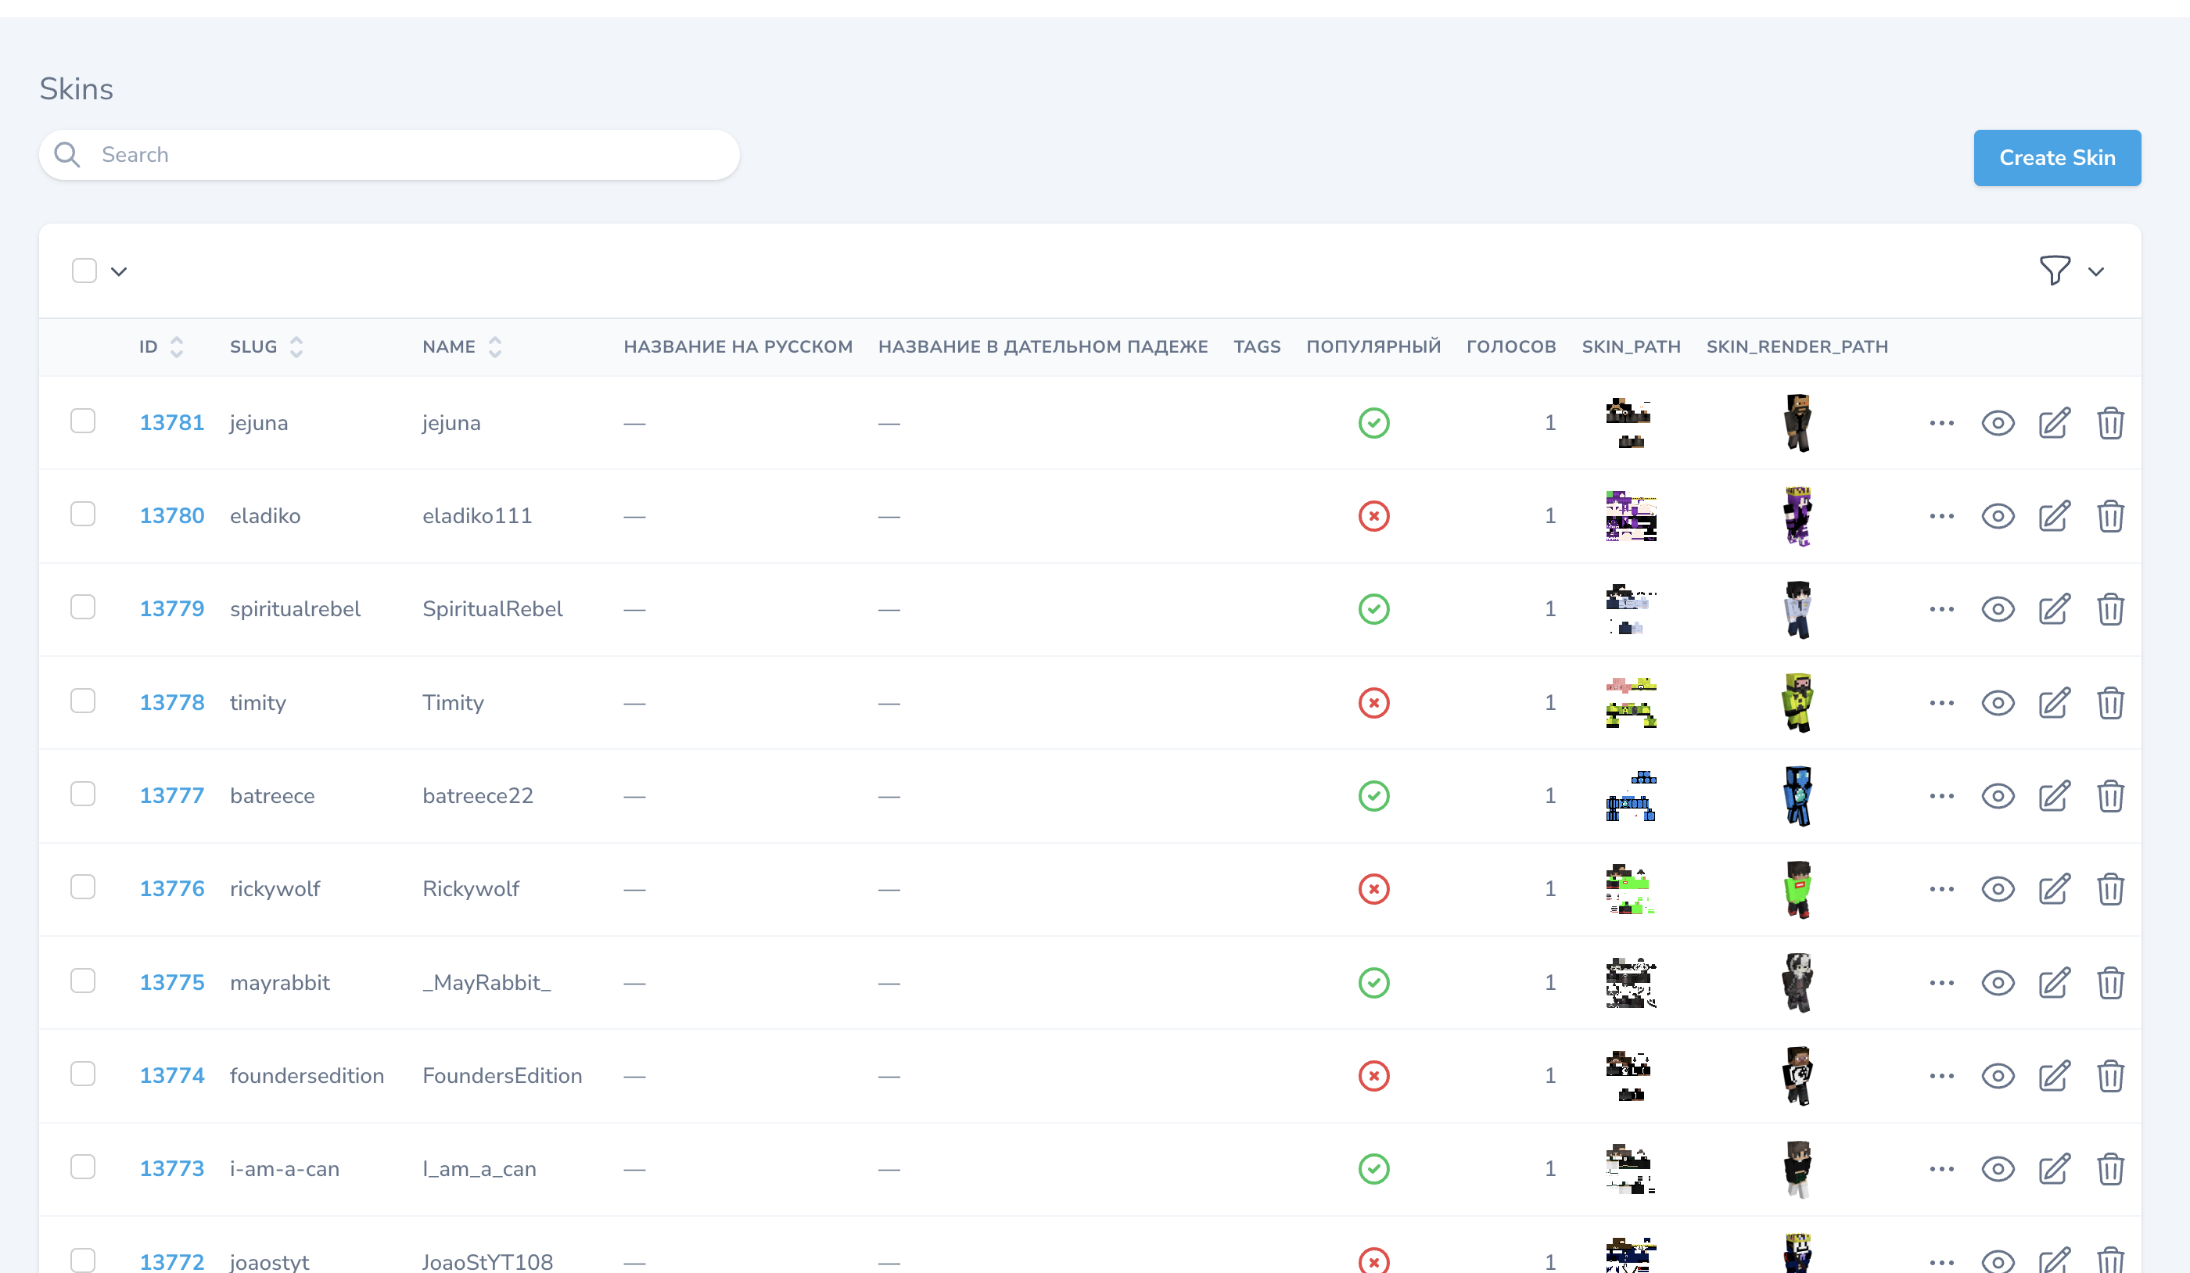Edit the eladiko skin entry

[2055, 516]
